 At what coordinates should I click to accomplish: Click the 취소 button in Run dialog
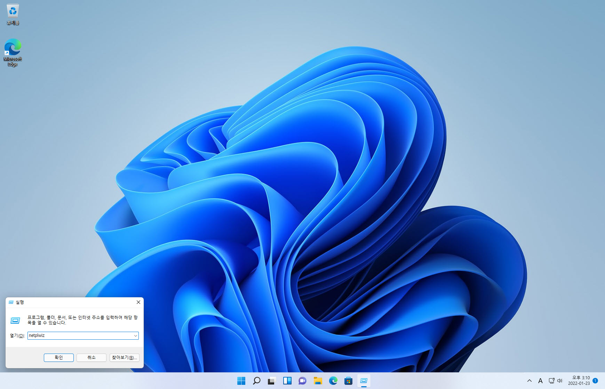click(x=91, y=357)
